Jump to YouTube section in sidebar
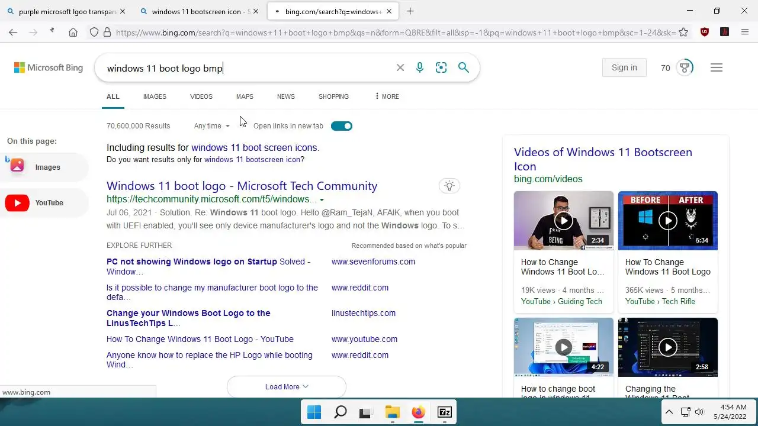Screen dimensions: 758x426 44,203
